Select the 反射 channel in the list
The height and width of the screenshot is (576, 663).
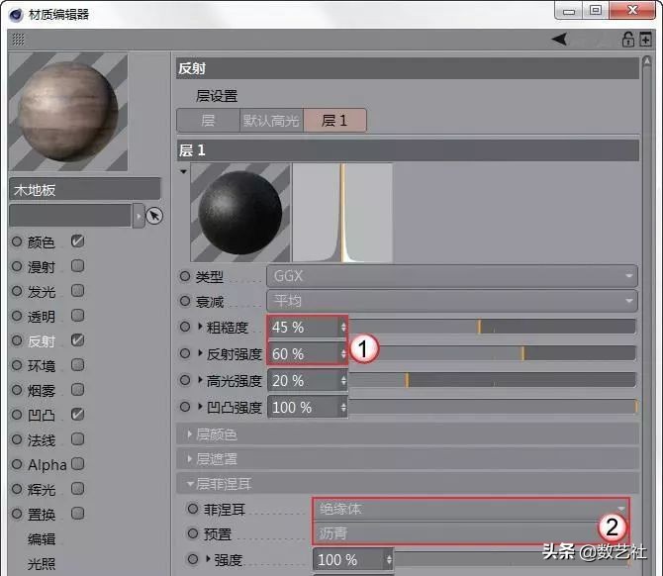click(x=42, y=340)
